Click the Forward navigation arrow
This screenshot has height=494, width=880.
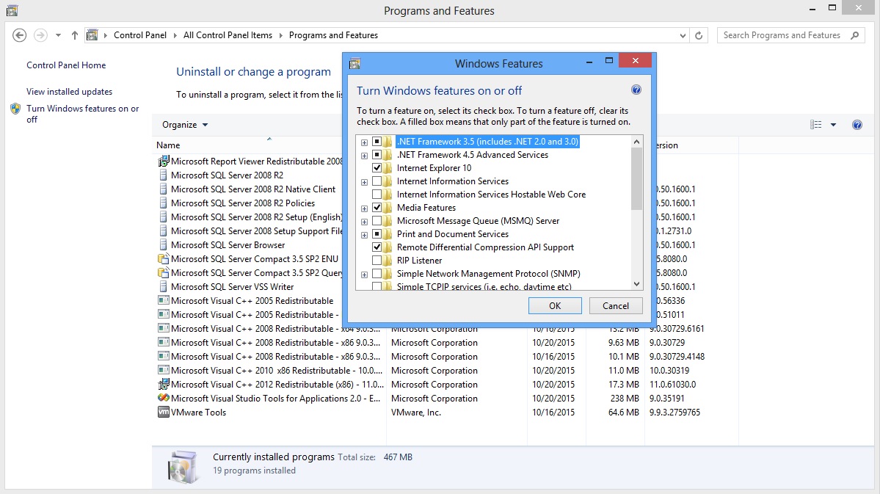click(40, 35)
